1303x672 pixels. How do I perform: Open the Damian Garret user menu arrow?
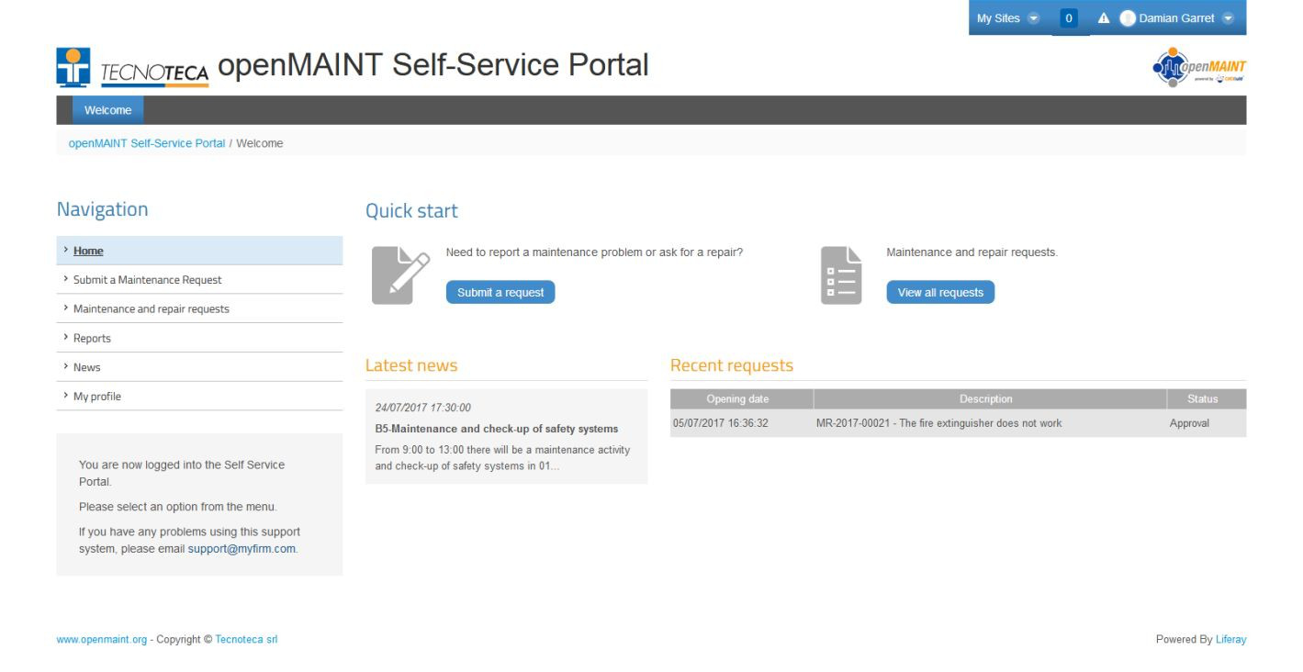point(1228,18)
